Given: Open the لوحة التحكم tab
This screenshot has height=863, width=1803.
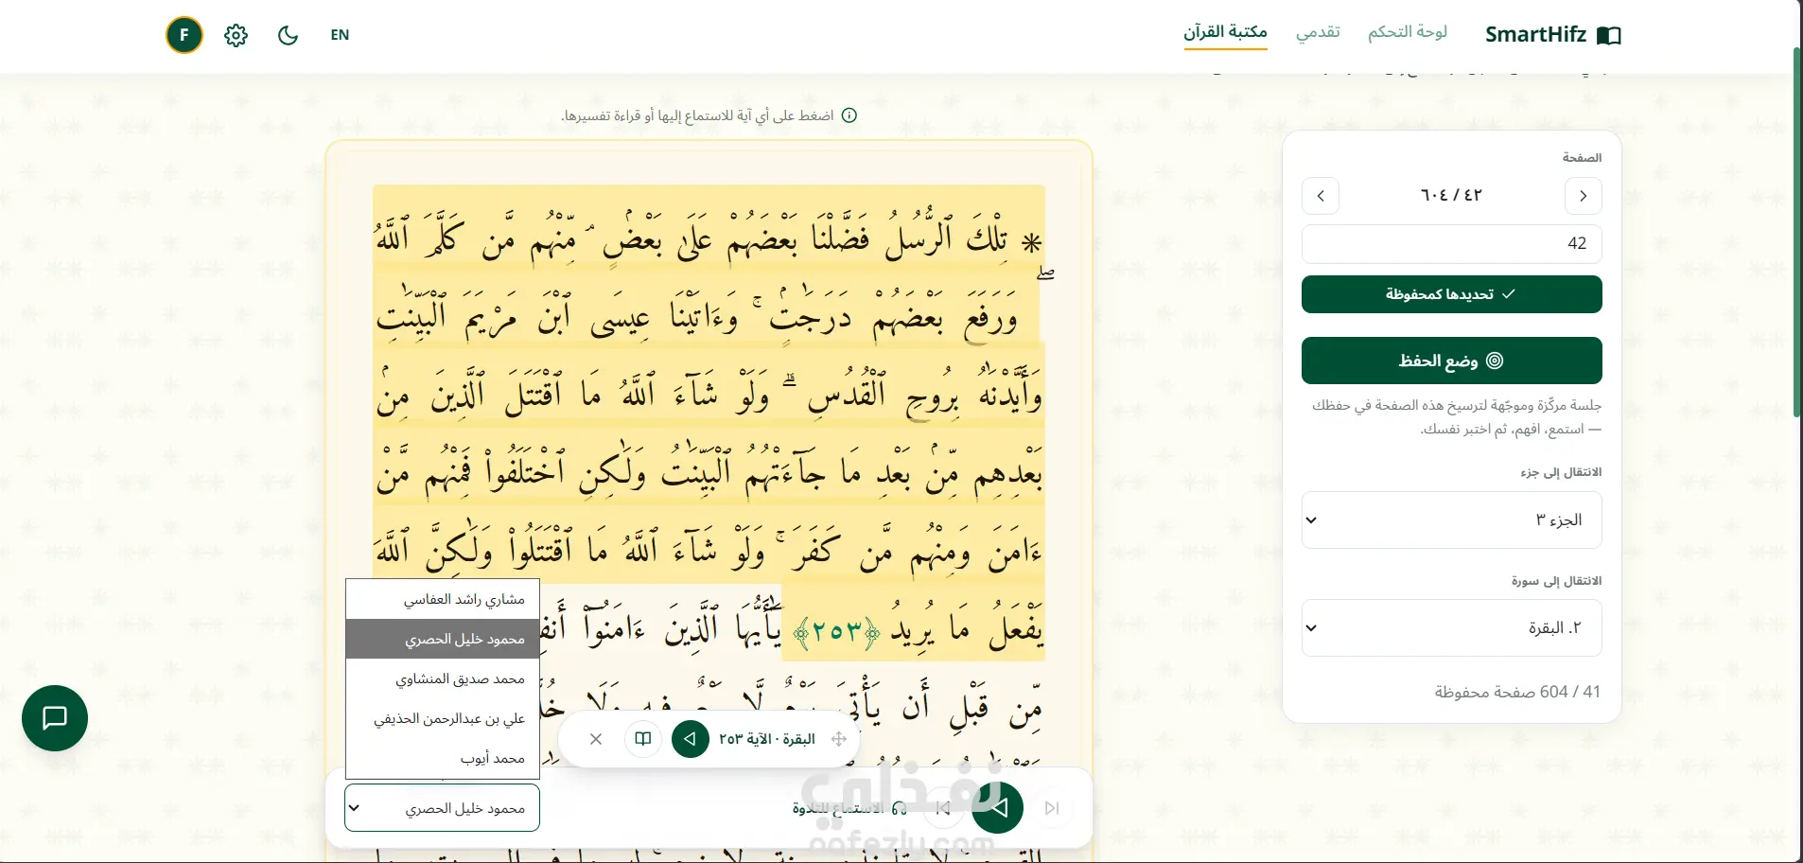Looking at the screenshot, I should pyautogui.click(x=1408, y=32).
